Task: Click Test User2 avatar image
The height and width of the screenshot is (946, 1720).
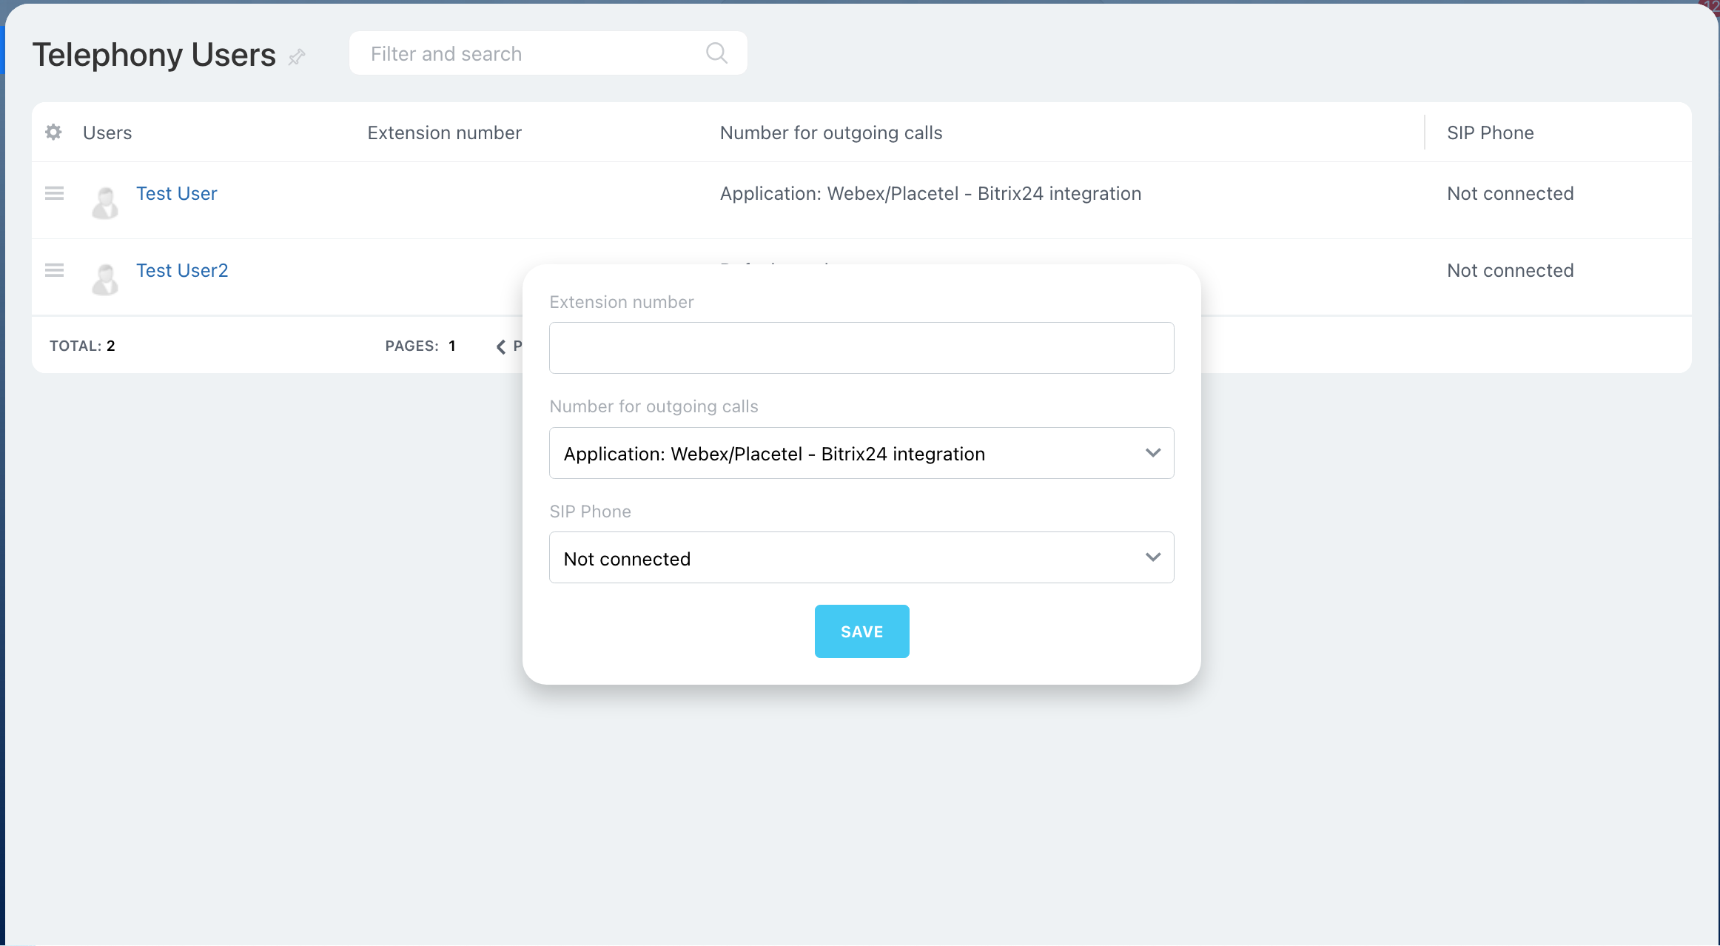Action: click(105, 280)
